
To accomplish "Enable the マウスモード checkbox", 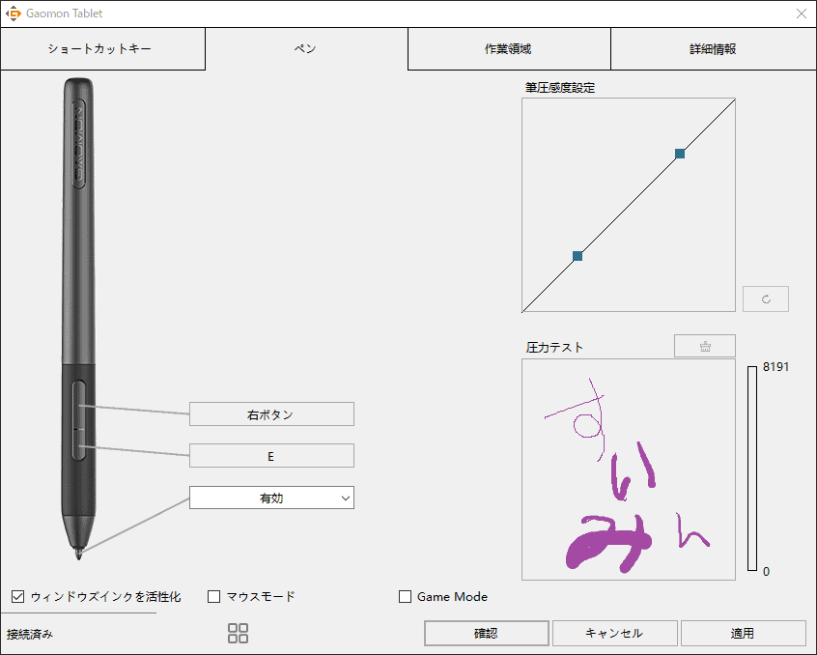I will coord(213,596).
